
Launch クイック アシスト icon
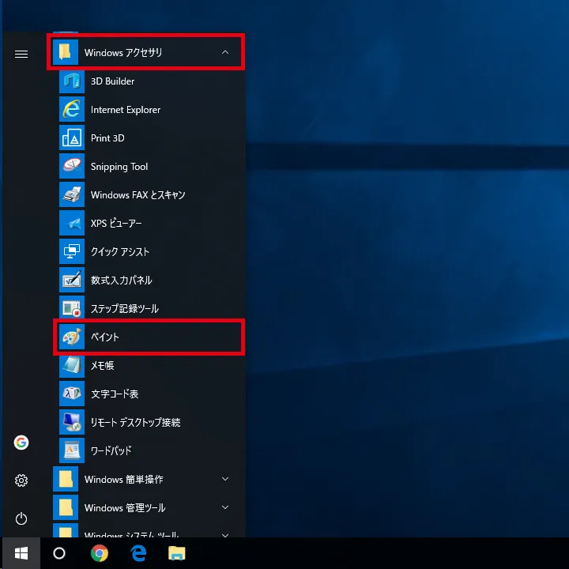pyautogui.click(x=71, y=251)
